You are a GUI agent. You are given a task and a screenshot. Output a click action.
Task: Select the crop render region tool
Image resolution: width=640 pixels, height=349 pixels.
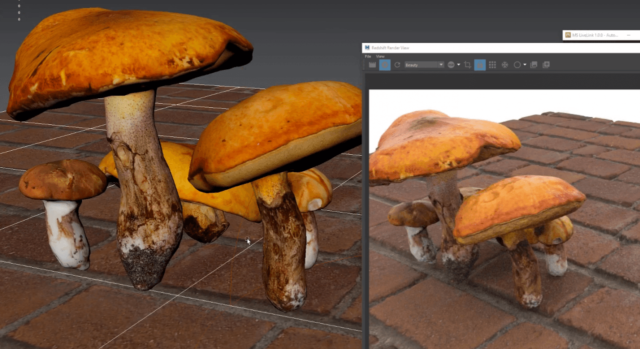(x=467, y=65)
